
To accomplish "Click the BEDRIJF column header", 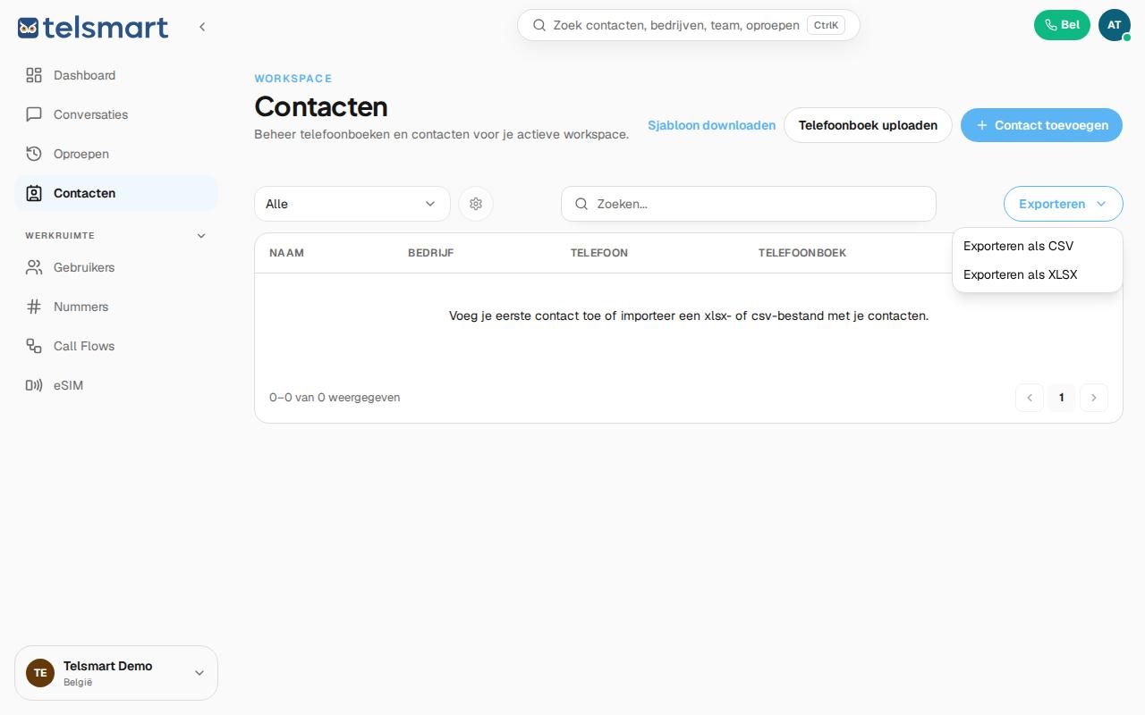I will coord(430,253).
